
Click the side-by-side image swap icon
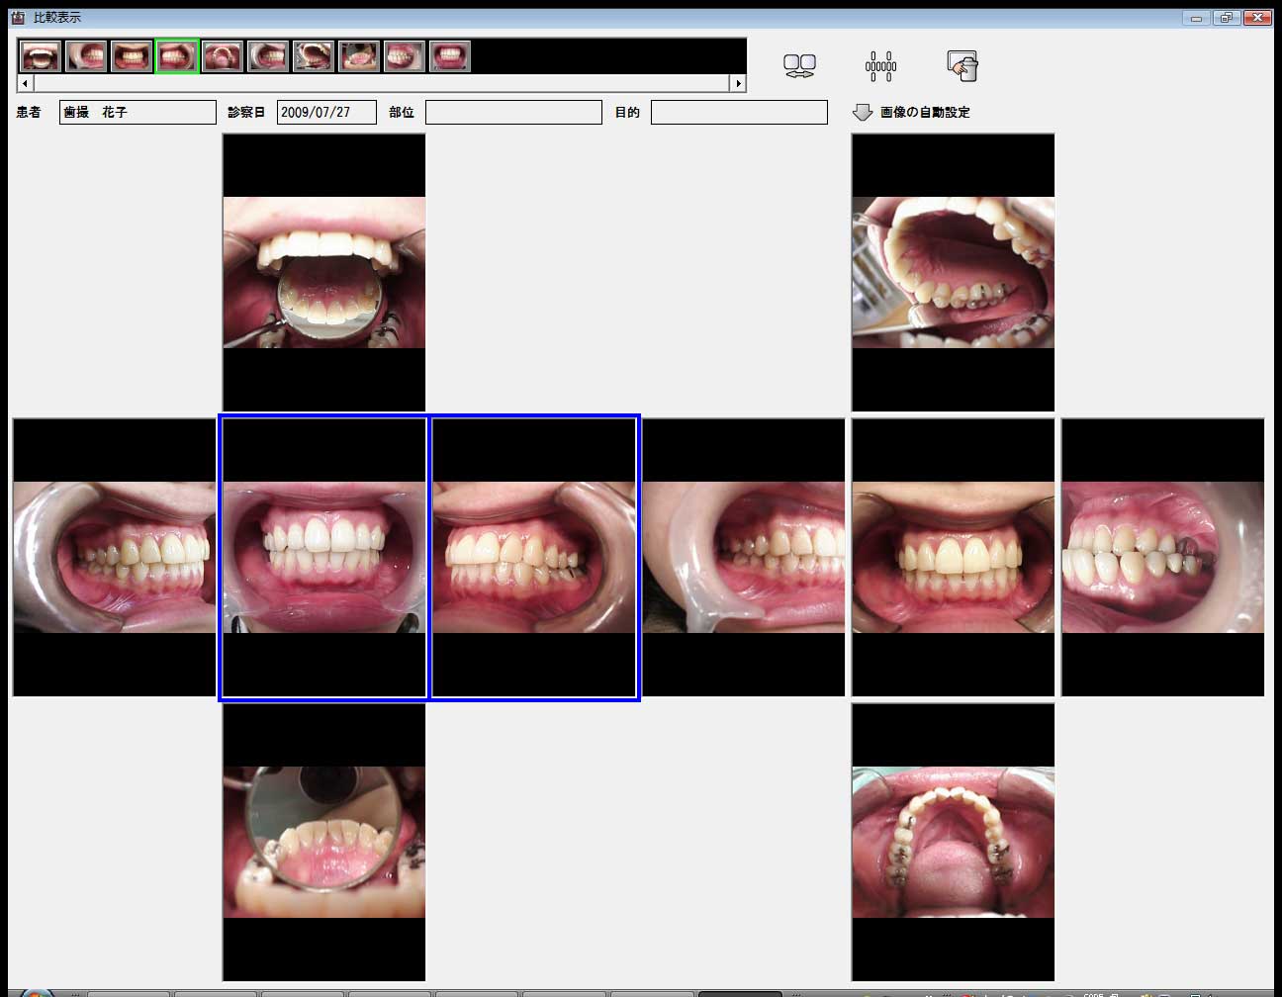(799, 66)
